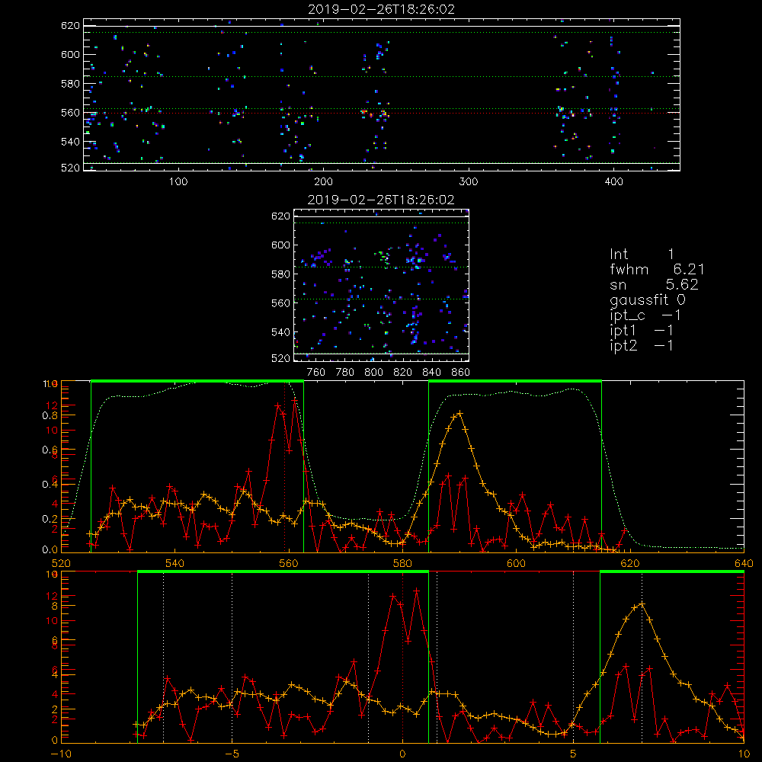The image size is (762, 762).
Task: Select the 'fwhm 6.21' readout
Action: 657,269
